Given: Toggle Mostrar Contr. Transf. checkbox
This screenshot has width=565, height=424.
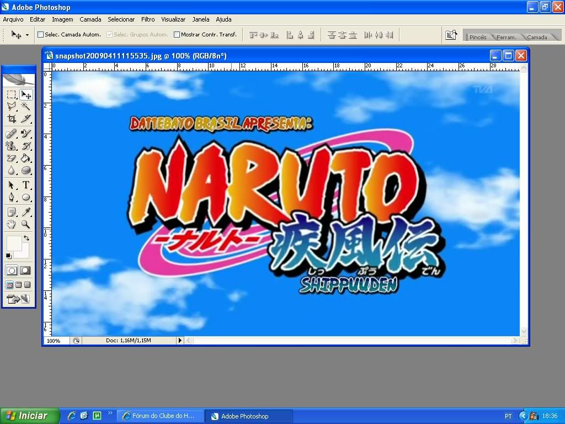Looking at the screenshot, I should 177,35.
